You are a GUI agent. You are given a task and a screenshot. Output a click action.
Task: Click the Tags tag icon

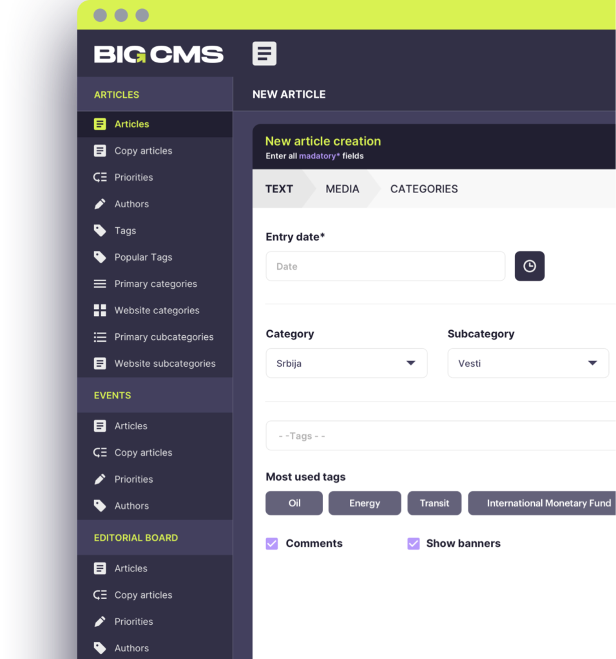pos(100,230)
